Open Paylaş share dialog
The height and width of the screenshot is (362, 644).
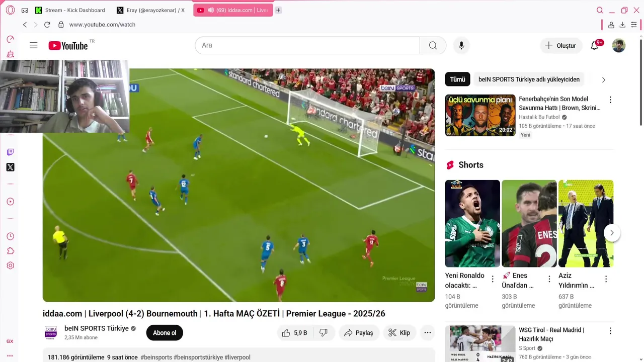point(358,333)
